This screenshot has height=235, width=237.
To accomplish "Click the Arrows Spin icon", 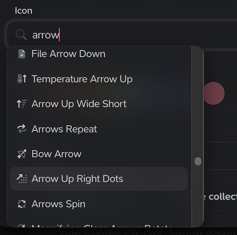I will click(x=22, y=204).
